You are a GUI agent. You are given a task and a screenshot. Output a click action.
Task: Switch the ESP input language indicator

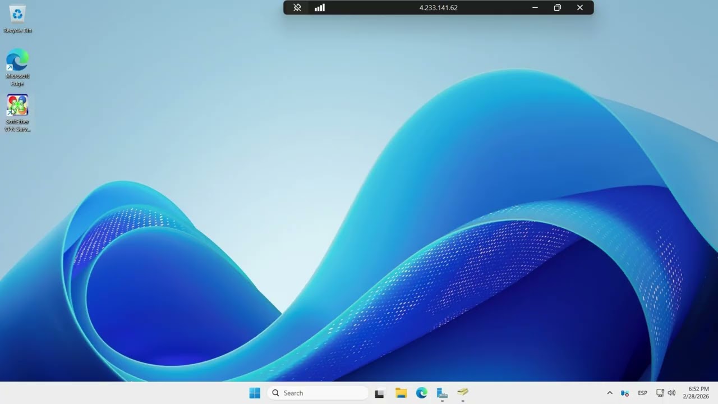[x=642, y=393]
